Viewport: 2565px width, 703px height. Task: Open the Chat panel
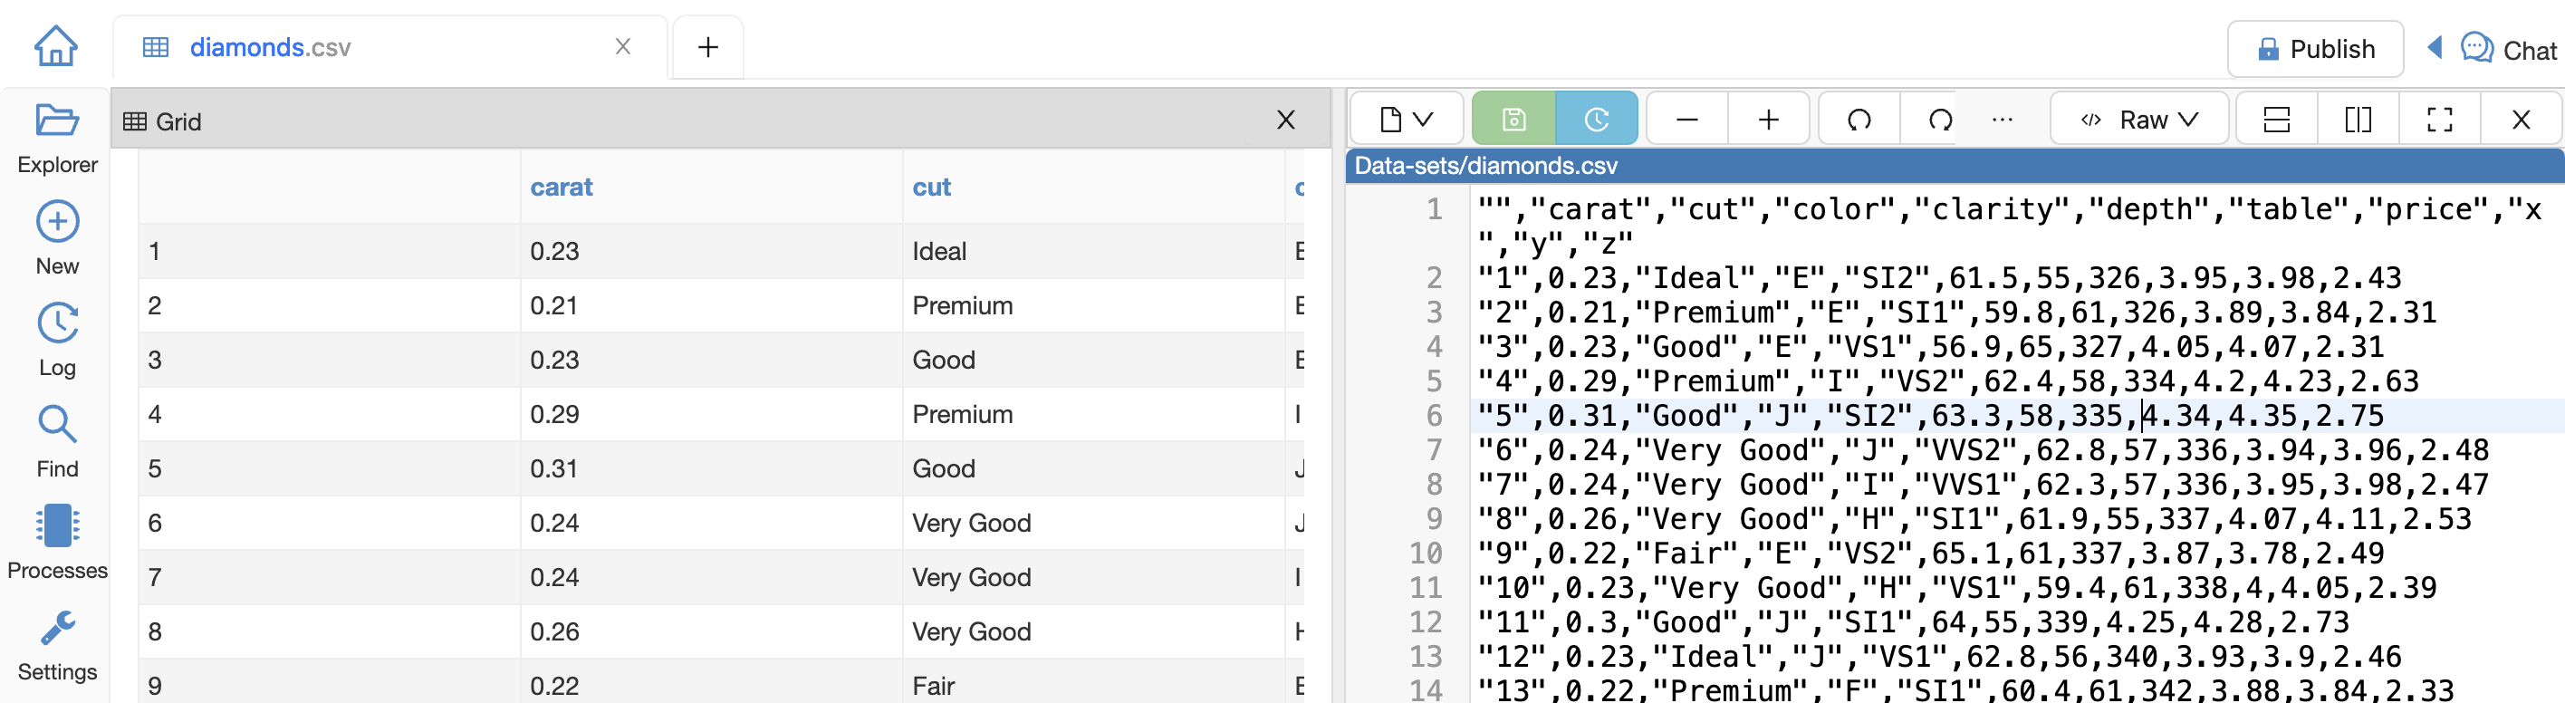click(x=2508, y=50)
